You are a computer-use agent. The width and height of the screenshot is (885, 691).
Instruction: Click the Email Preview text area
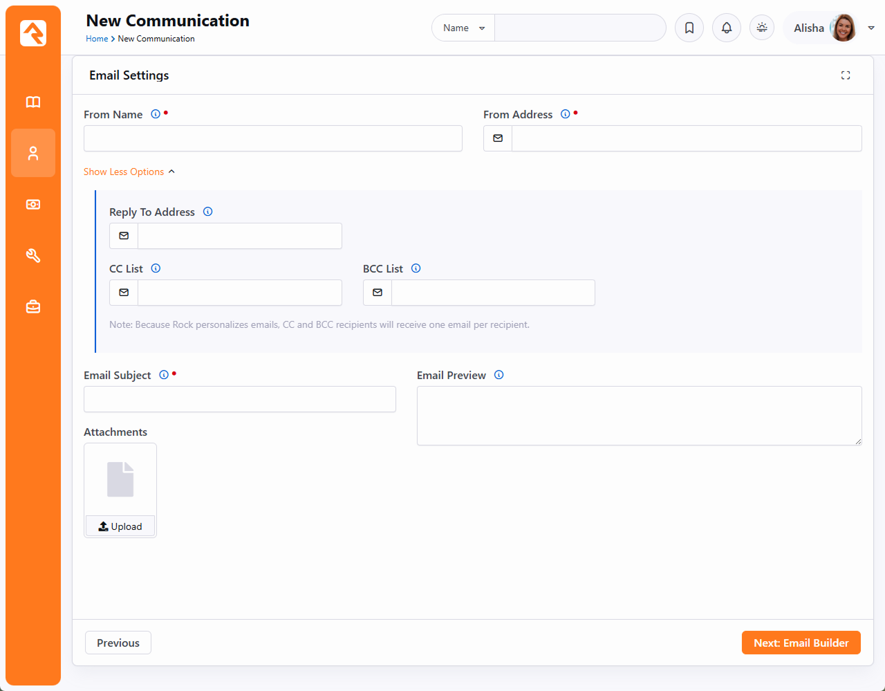click(639, 415)
